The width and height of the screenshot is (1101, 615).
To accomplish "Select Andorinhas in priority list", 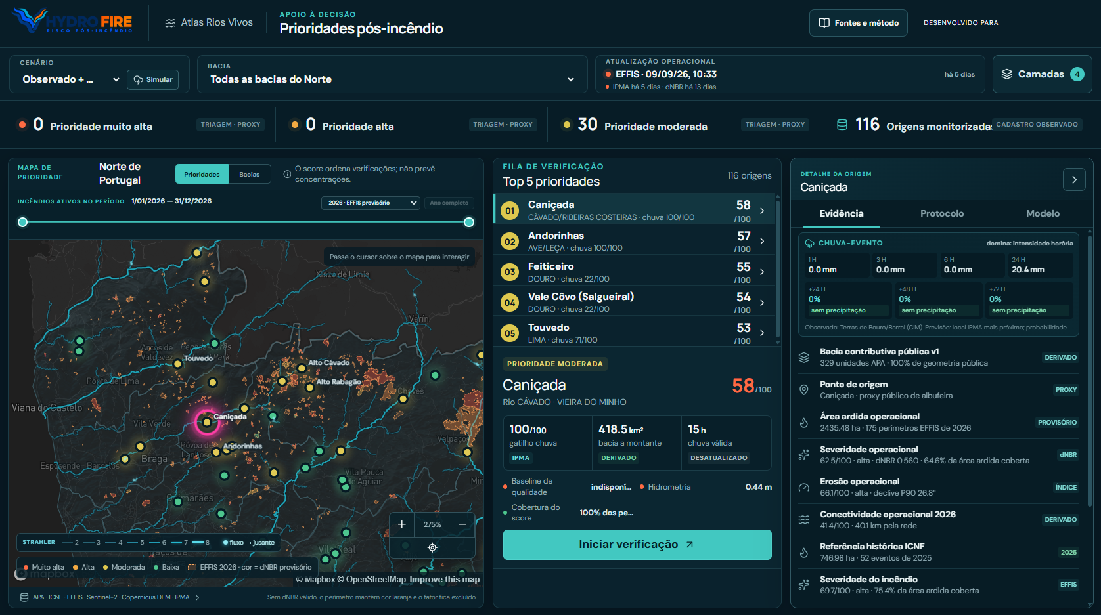I will tap(635, 240).
